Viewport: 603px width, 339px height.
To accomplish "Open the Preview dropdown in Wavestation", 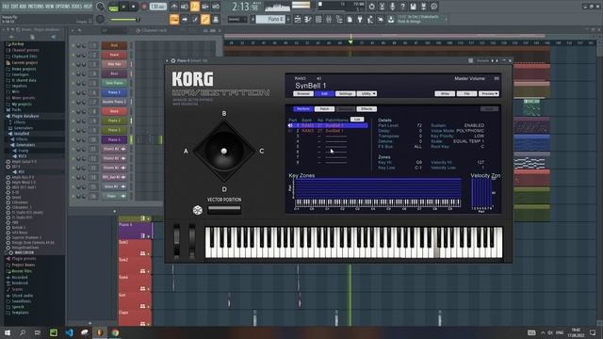I will [x=488, y=94].
